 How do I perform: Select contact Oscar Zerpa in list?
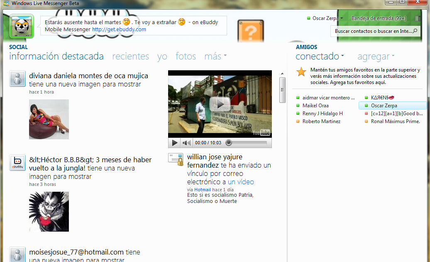point(393,106)
